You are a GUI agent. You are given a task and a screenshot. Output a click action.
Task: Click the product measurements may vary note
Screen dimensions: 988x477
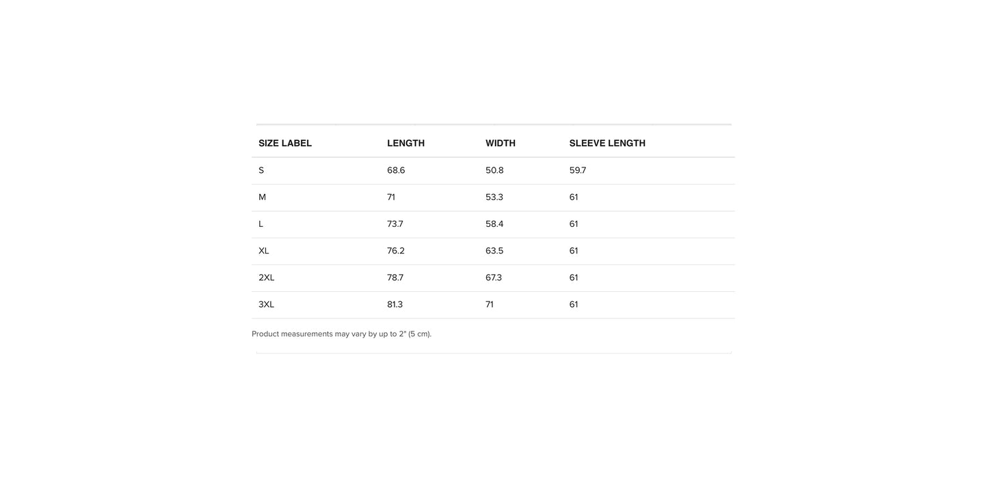(x=341, y=334)
